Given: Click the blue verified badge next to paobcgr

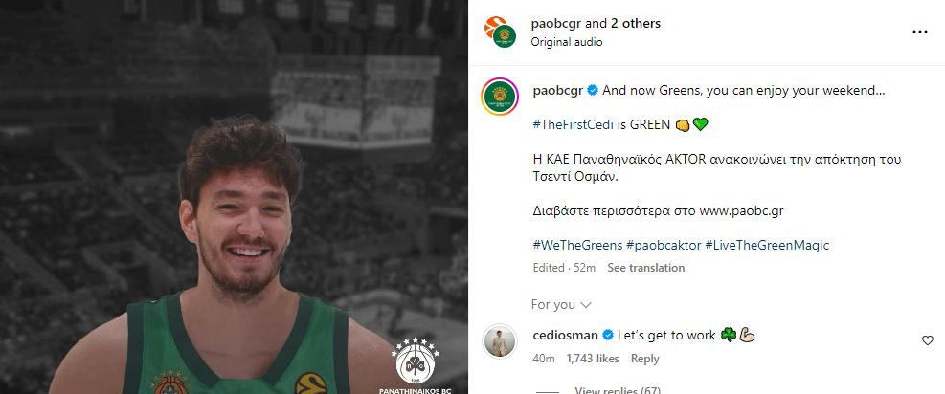Looking at the screenshot, I should [x=593, y=91].
